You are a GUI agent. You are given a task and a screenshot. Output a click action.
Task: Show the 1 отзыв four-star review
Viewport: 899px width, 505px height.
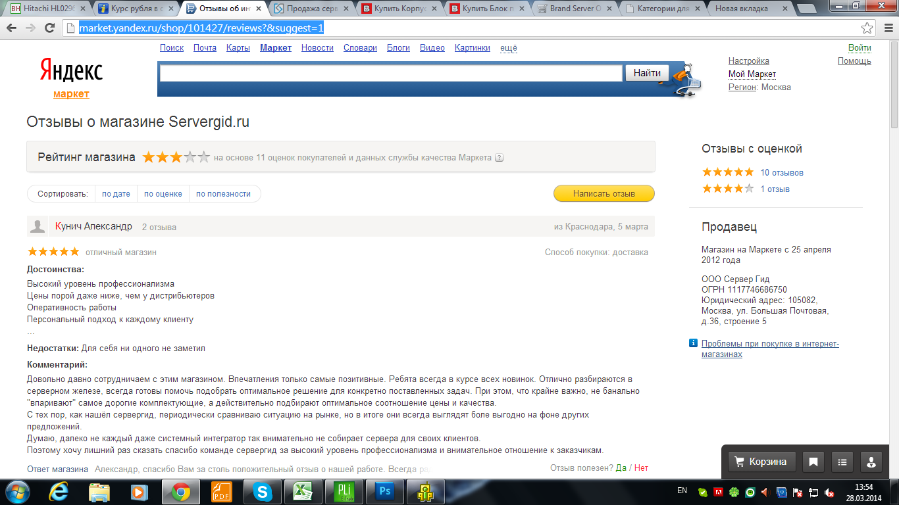point(775,189)
